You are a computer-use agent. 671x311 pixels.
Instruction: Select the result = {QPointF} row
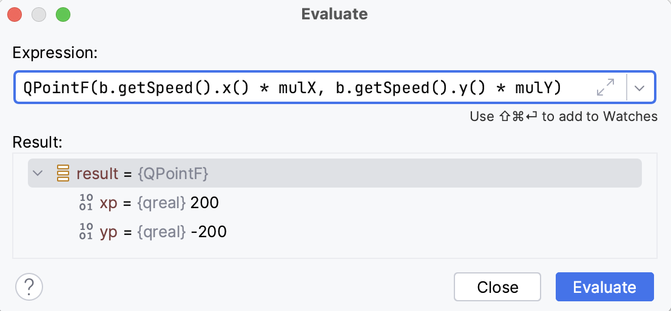coord(334,174)
